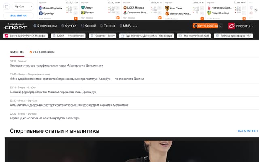Play the ЦСКА – Локомотив match stream

(x=160, y=18)
